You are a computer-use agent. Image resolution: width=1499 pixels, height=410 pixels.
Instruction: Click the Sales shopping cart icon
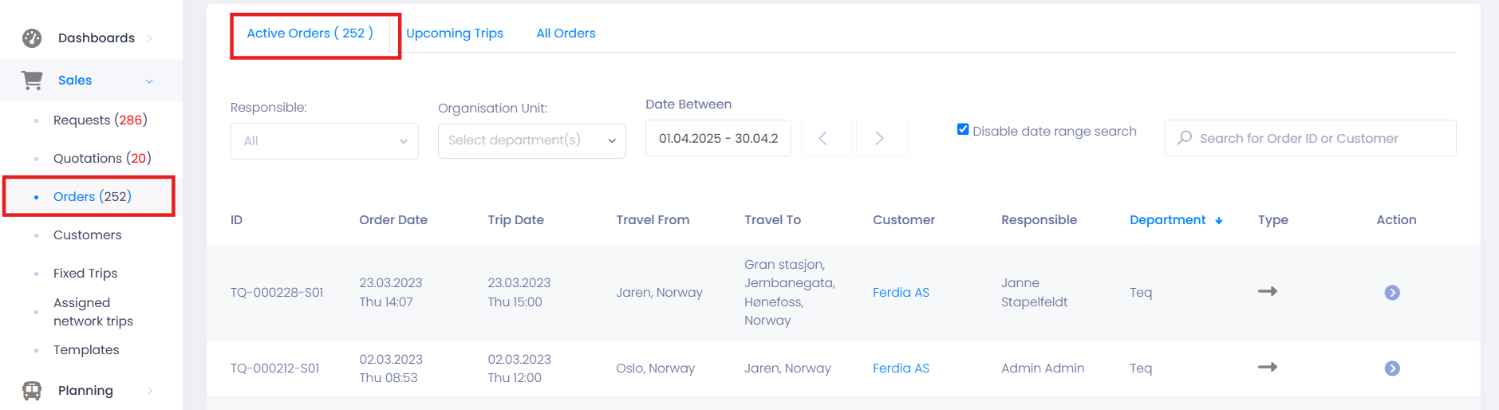coord(32,80)
